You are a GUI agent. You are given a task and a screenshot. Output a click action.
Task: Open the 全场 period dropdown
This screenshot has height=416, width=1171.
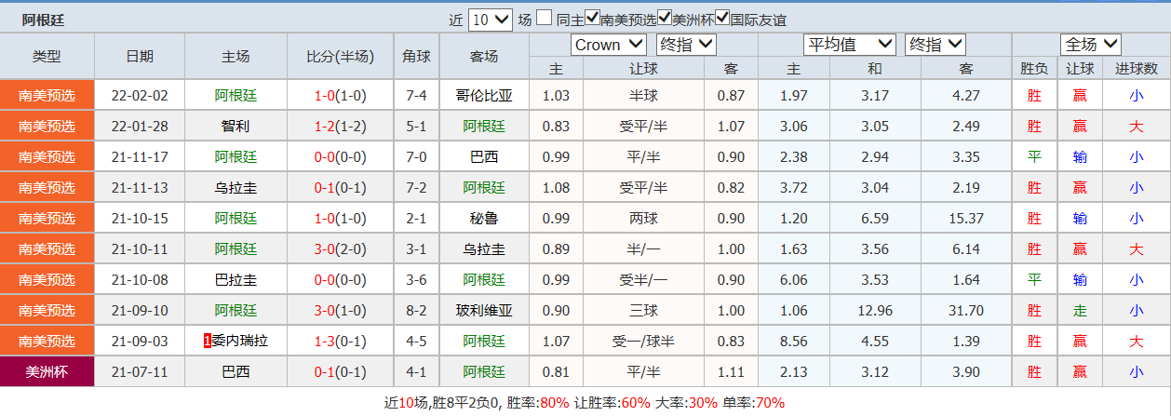[x=1090, y=45]
